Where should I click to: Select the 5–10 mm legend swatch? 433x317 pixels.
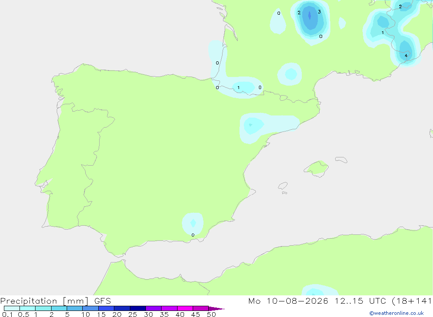[74, 308]
